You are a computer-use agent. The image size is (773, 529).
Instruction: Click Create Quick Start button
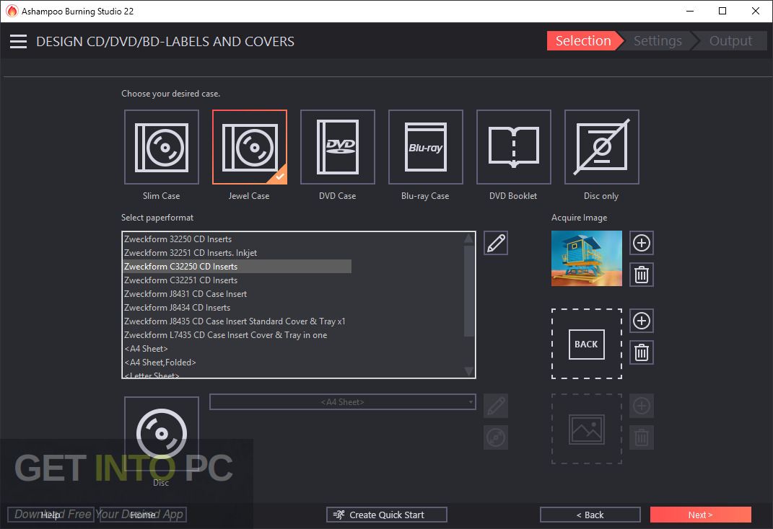coord(387,515)
